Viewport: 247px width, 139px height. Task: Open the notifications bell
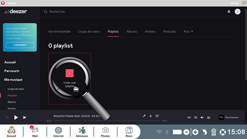click(229, 11)
